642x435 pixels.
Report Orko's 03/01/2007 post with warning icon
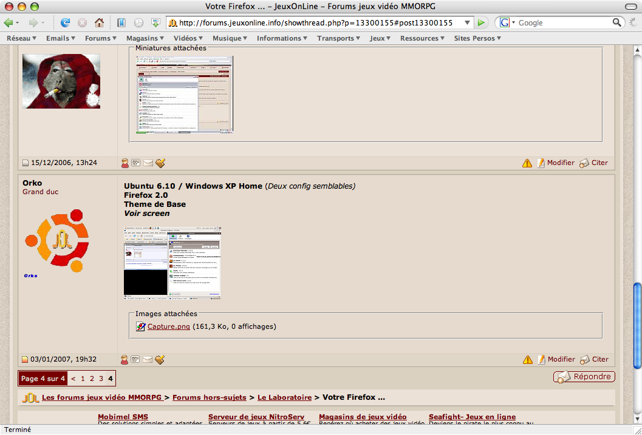[x=528, y=360]
